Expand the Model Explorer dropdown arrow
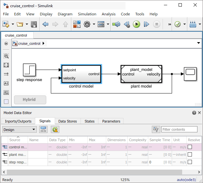The height and width of the screenshot is (183, 203). (108, 24)
